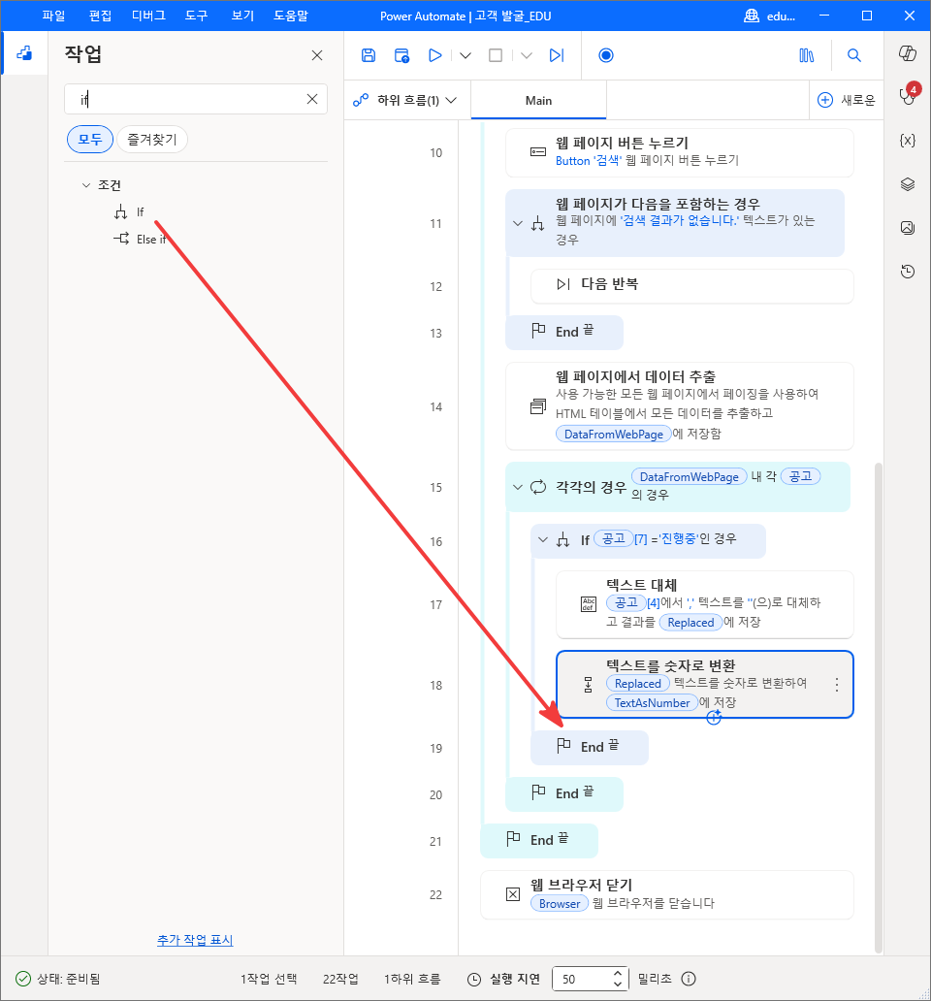Image resolution: width=931 pixels, height=1001 pixels.
Task: Collapse the If 공고[7] condition block
Action: click(543, 540)
